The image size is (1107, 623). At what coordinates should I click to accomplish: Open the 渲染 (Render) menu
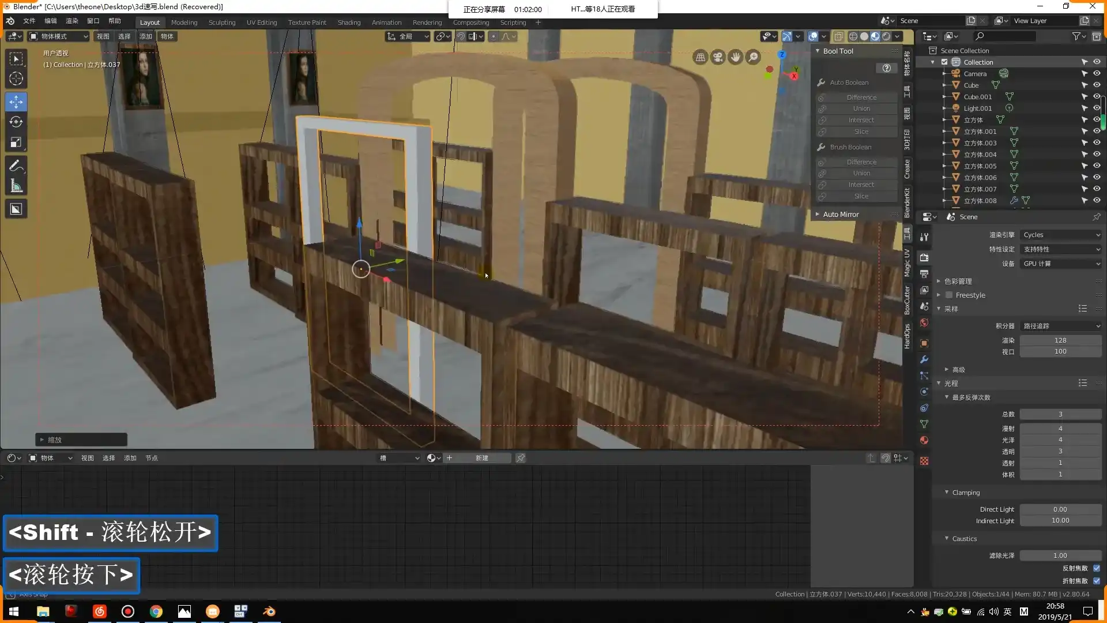point(72,21)
